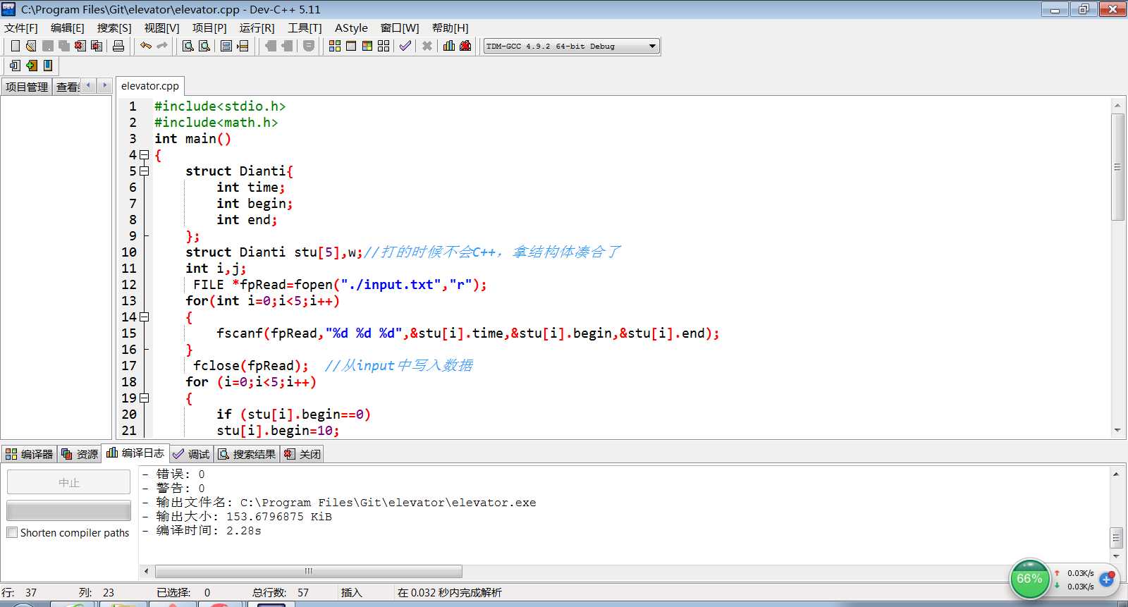The image size is (1128, 607).
Task: Click the Go to line icon
Action: [x=243, y=46]
